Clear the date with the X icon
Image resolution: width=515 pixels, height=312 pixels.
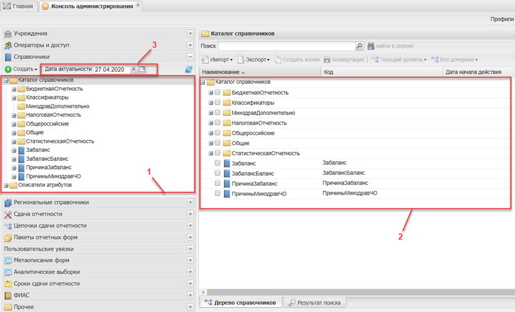[x=133, y=69]
